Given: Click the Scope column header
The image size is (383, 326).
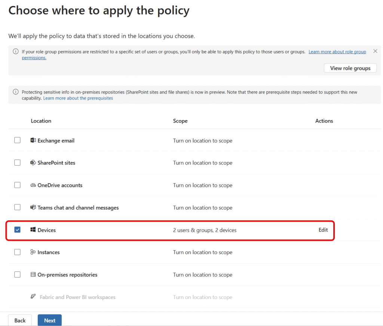Looking at the screenshot, I should pos(180,121).
